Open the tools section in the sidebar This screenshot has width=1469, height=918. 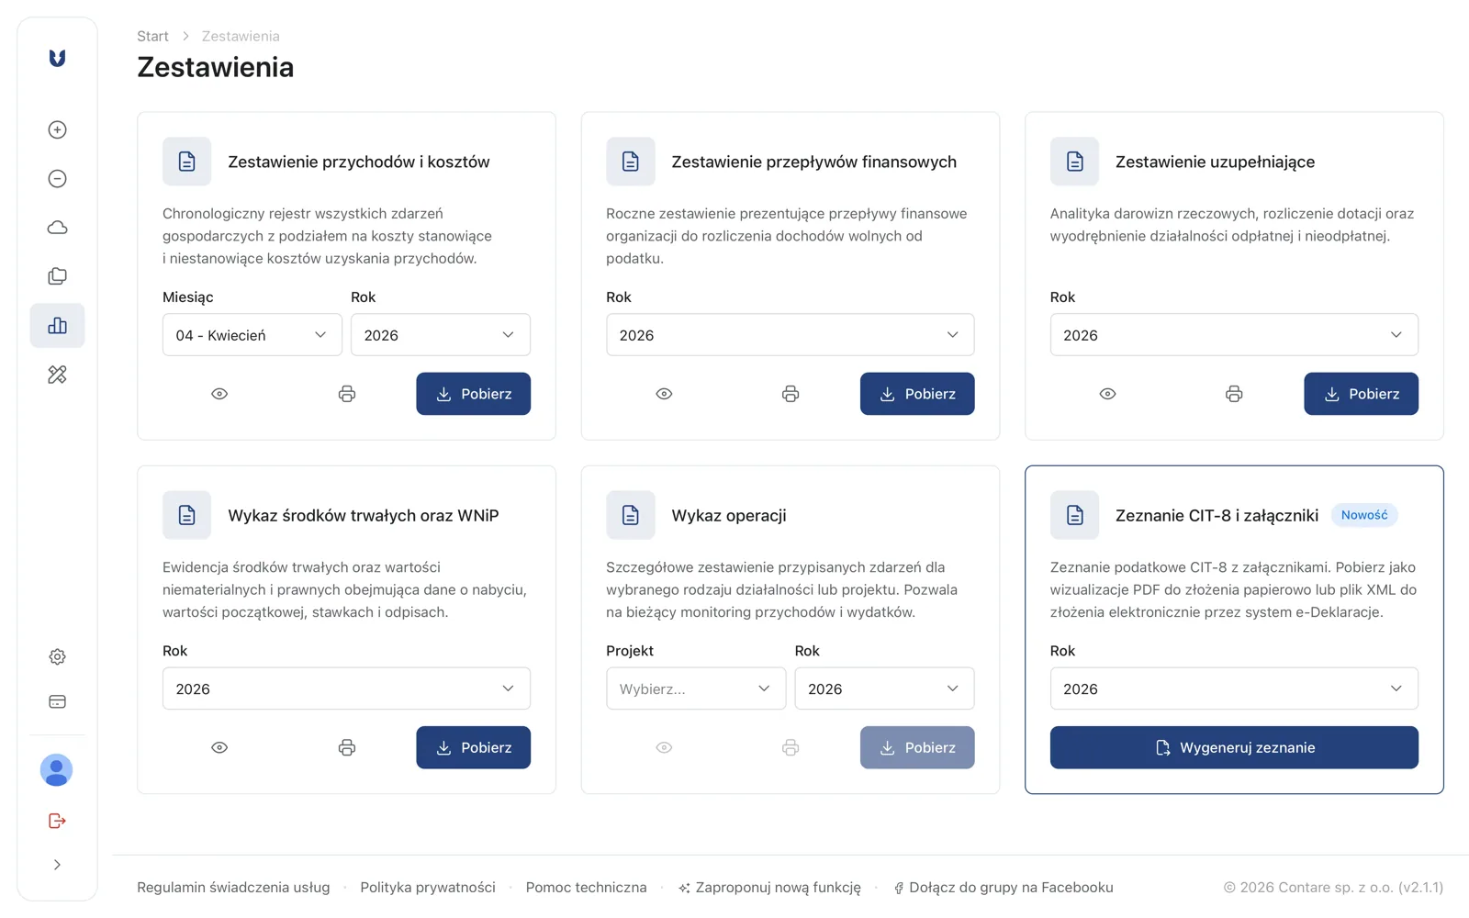click(57, 374)
